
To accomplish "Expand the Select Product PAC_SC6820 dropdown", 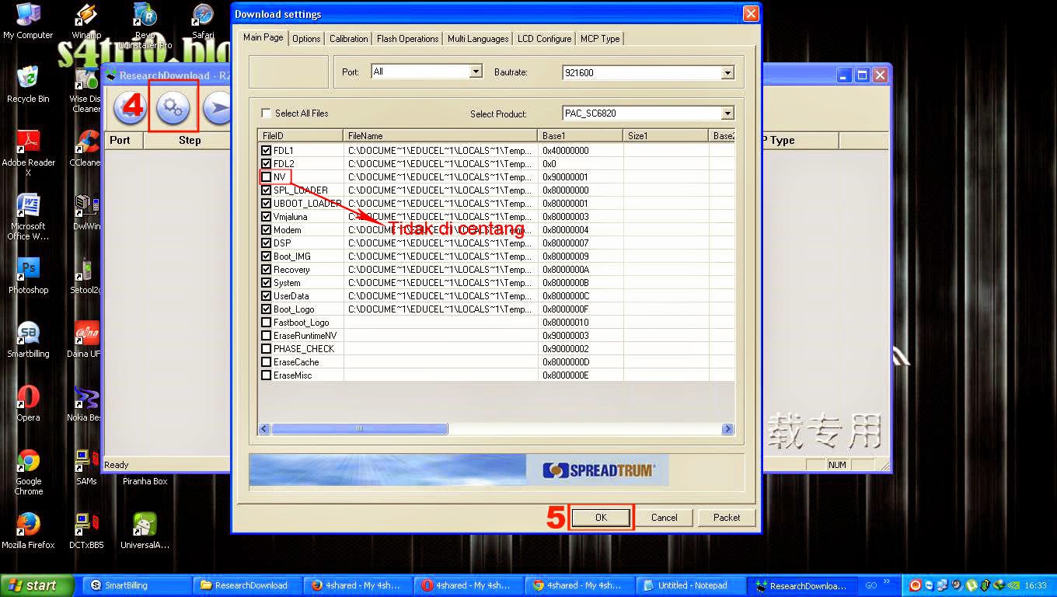I will point(727,113).
